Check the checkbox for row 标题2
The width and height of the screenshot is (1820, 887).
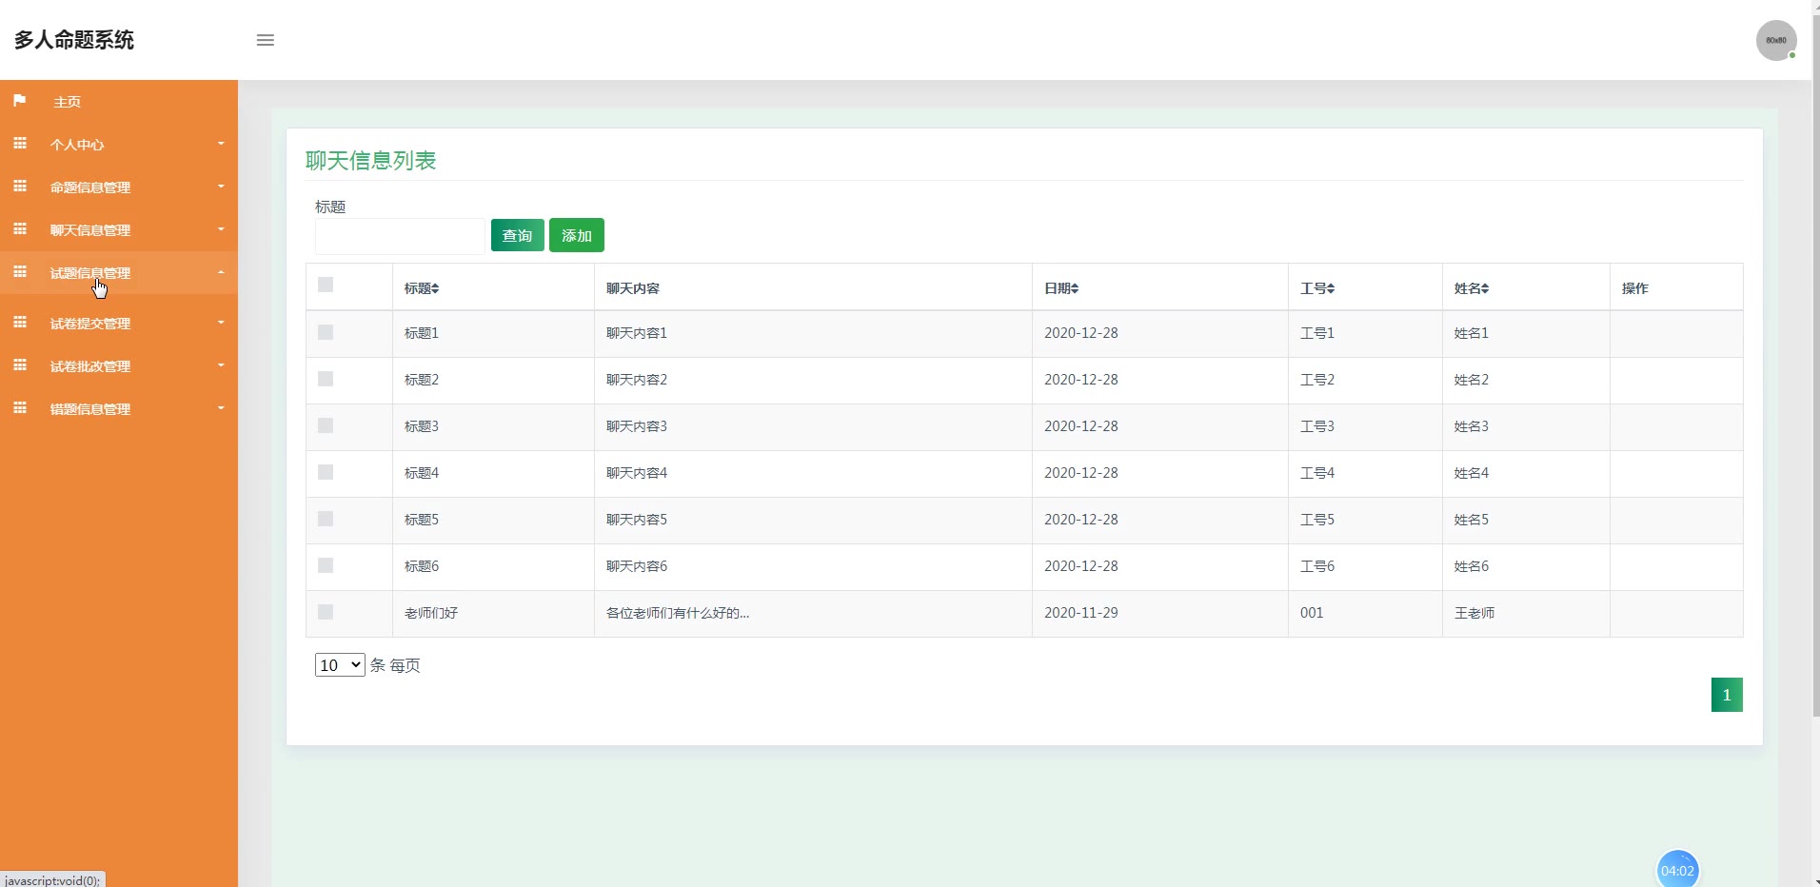point(326,379)
